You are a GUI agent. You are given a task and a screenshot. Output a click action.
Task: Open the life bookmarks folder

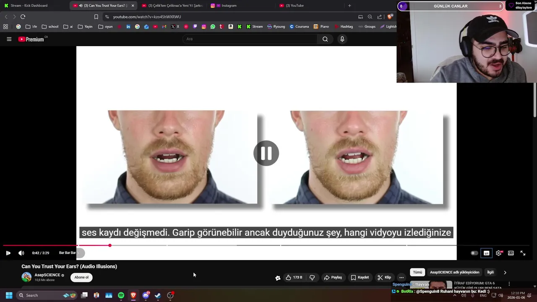point(31,26)
